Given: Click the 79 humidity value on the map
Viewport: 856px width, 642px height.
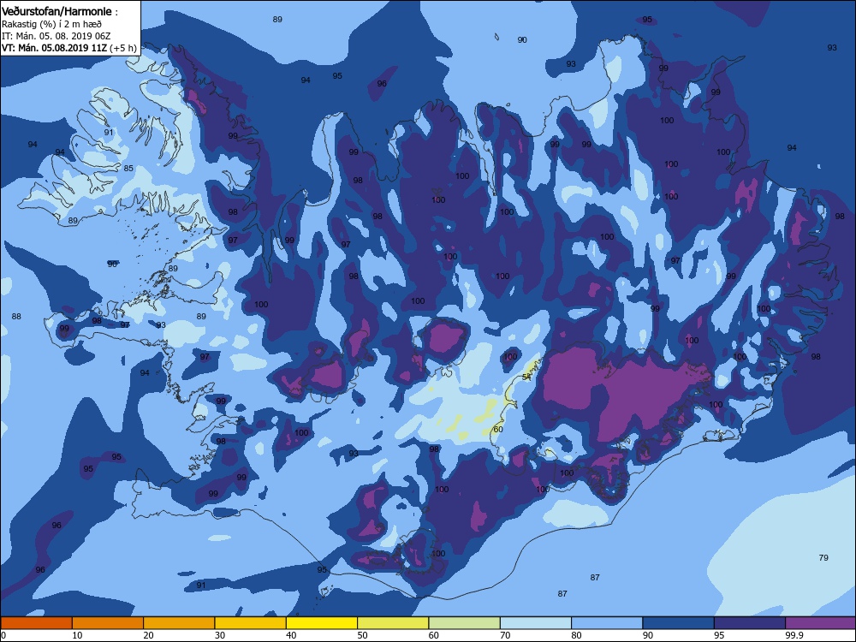Looking at the screenshot, I should [x=823, y=557].
